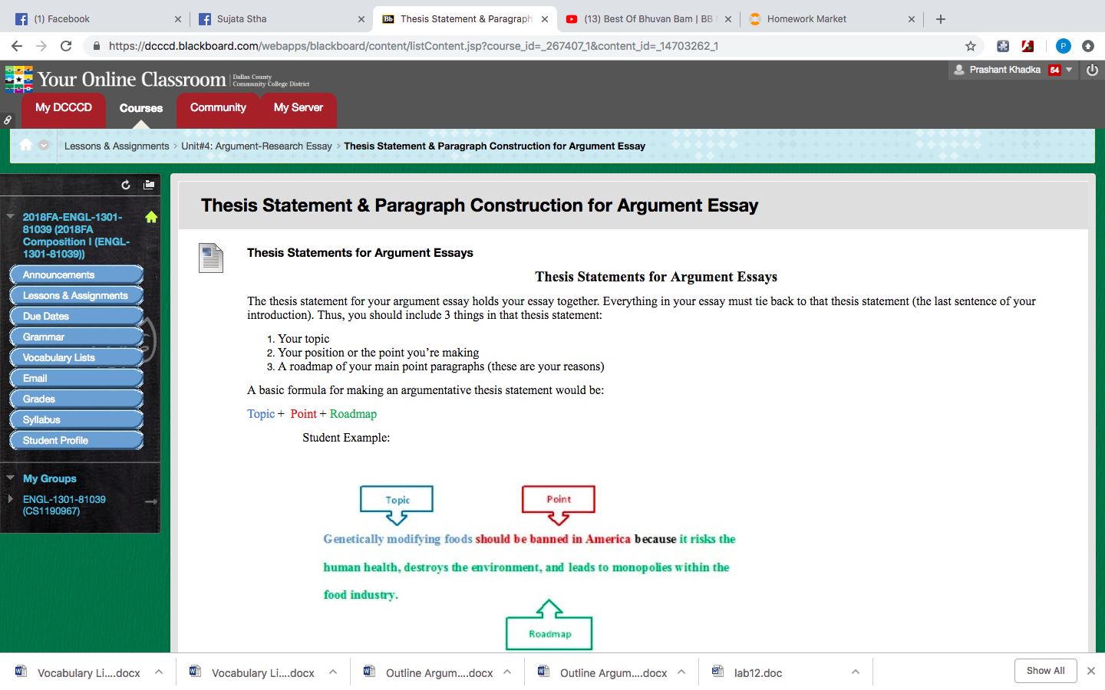Expand the breadcrumb dropdown next to home

[x=44, y=145]
